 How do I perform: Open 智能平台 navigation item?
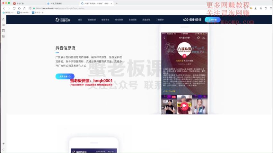[x=105, y=20]
